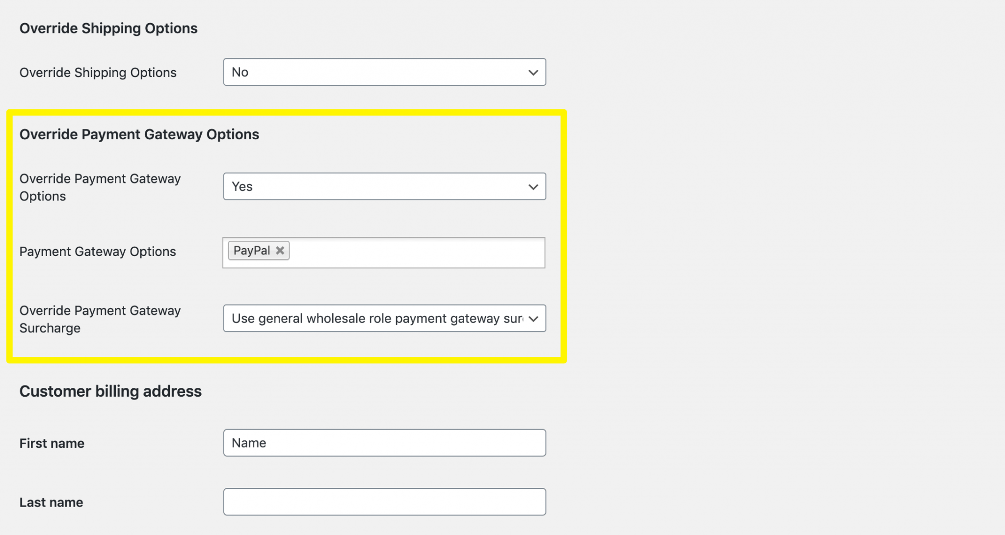Select the PayPal tag in the gateway options
Viewport: 1005px width, 535px height.
[252, 251]
